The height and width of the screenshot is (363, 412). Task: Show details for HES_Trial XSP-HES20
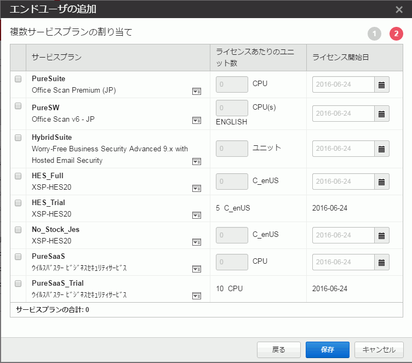point(197,215)
